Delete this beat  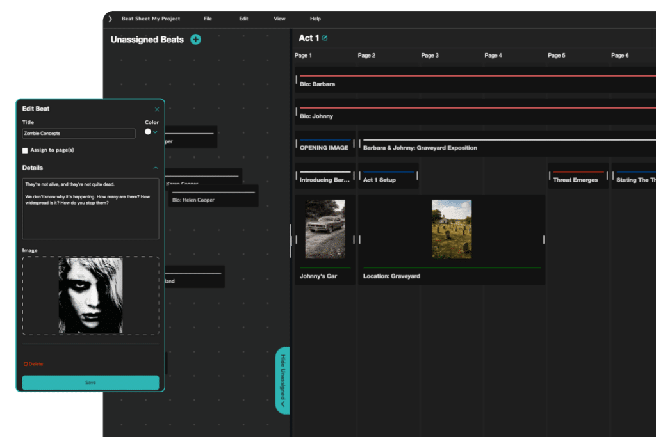point(33,364)
